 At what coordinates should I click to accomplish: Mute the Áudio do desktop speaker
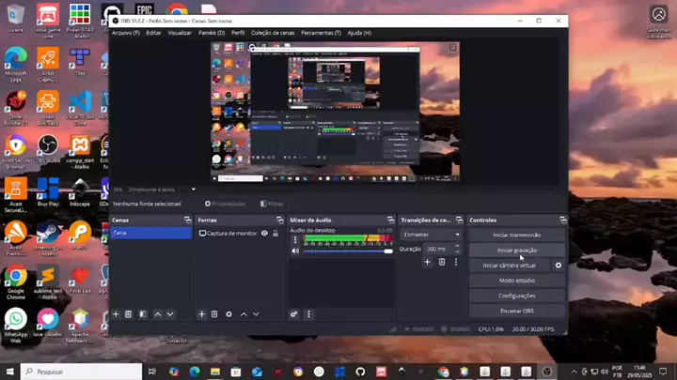pyautogui.click(x=295, y=251)
